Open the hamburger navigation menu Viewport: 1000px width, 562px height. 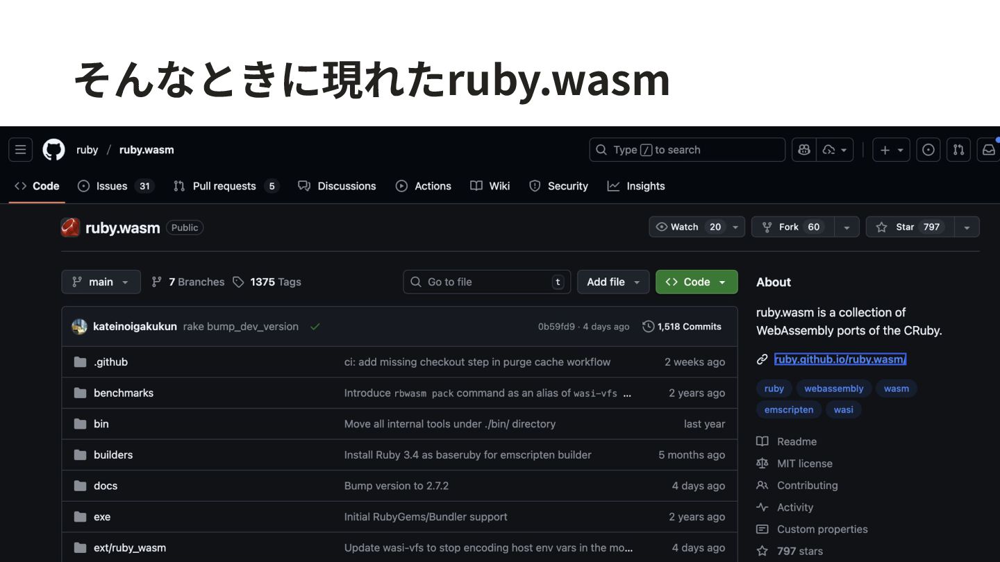tap(20, 150)
